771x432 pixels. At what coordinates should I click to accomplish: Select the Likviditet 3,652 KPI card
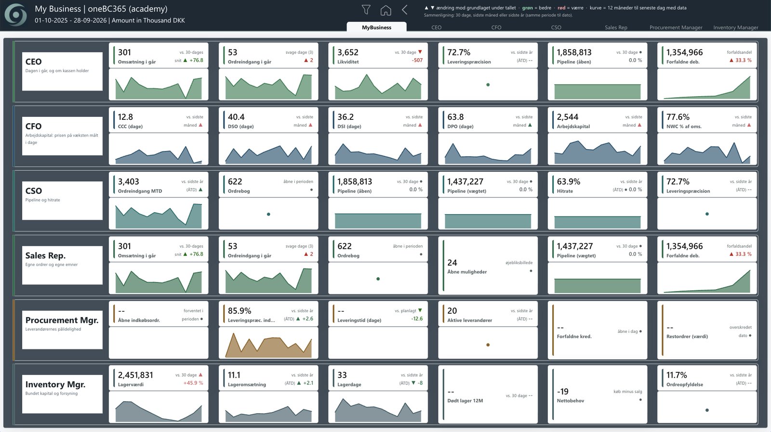coord(378,55)
